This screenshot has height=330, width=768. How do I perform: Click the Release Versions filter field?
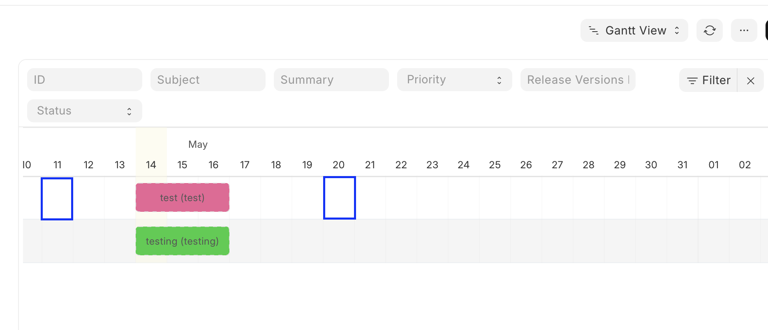point(578,80)
